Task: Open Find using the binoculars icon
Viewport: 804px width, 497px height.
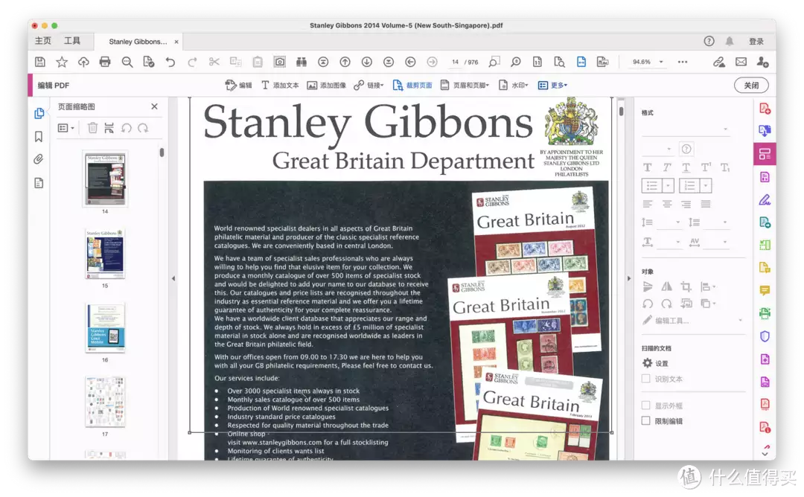Action: [x=301, y=62]
